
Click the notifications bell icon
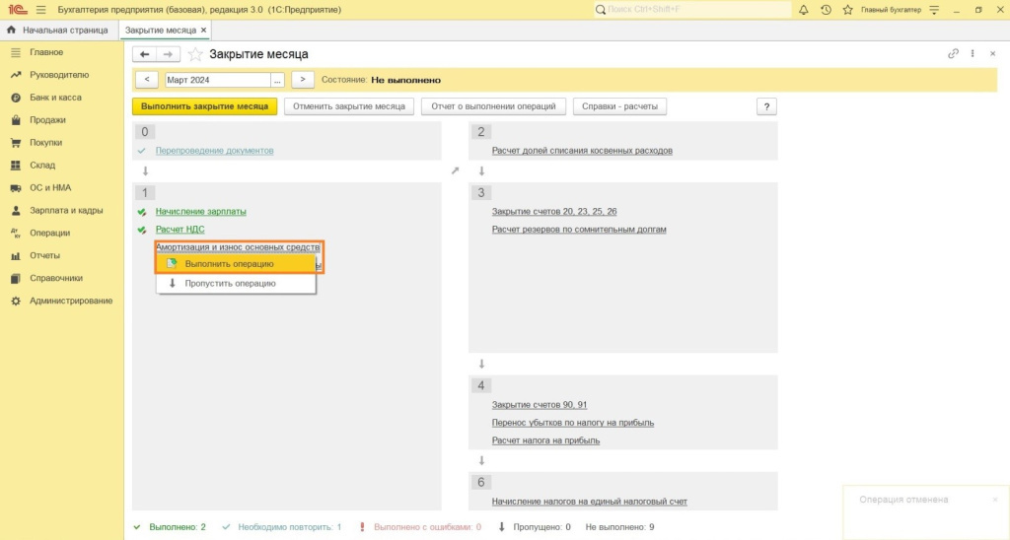click(x=803, y=10)
